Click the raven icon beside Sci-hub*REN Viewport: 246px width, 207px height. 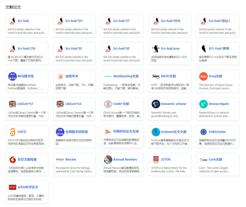[x=156, y=21]
